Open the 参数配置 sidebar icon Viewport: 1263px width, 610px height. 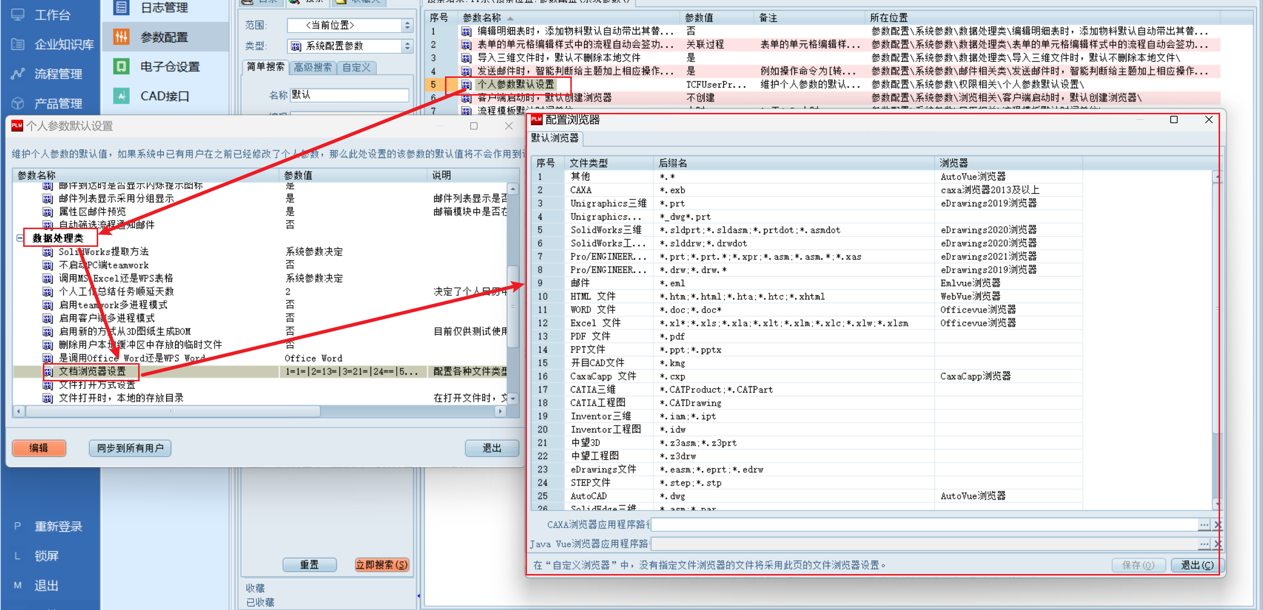[121, 37]
